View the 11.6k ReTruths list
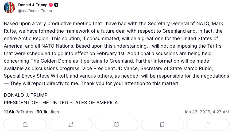The width and height of the screenshot is (232, 134). click(x=18, y=112)
